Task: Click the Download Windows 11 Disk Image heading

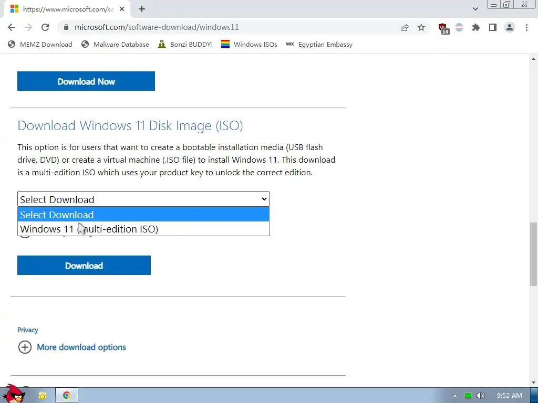Action: (130, 125)
